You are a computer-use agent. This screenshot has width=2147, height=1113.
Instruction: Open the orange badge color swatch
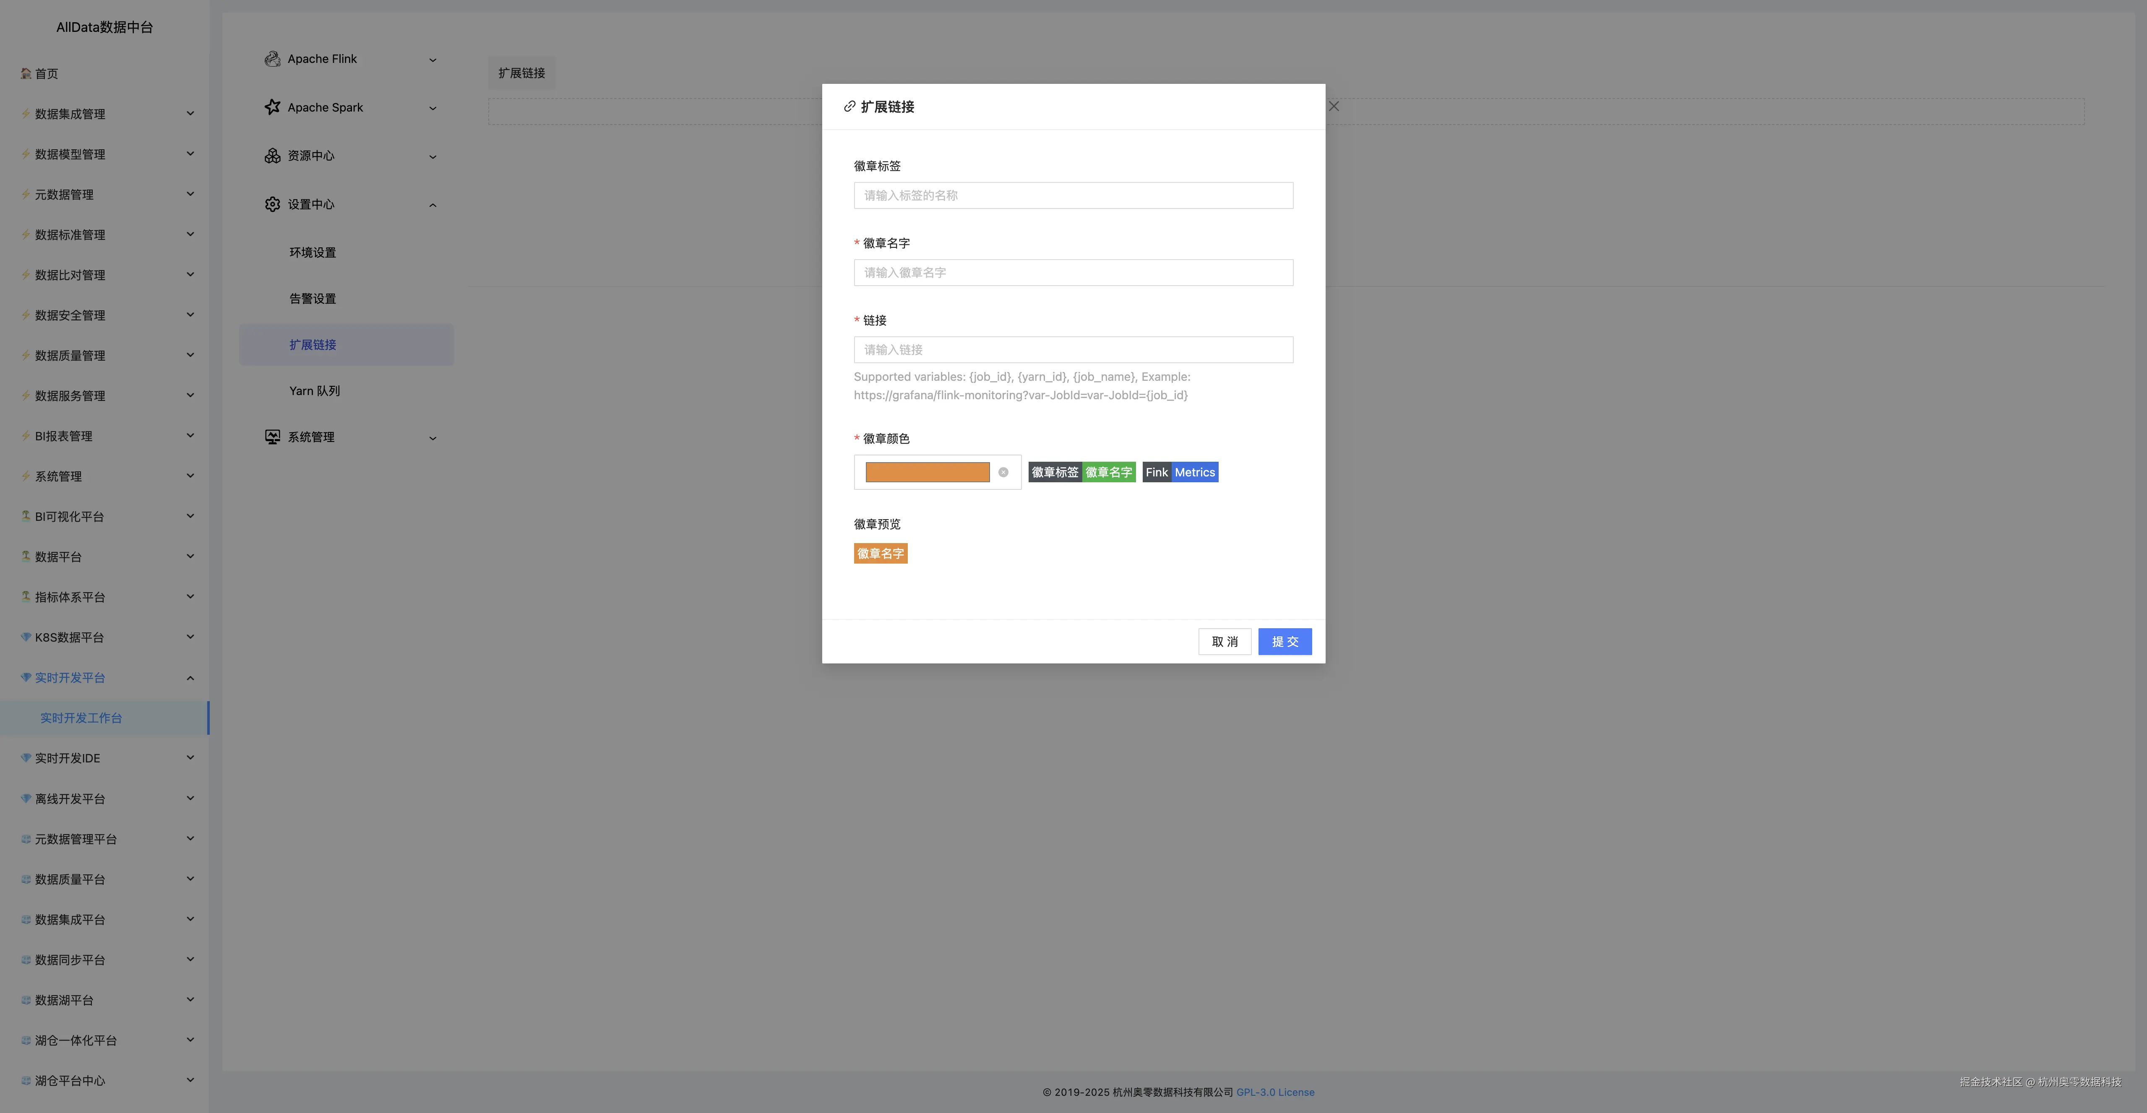point(927,472)
